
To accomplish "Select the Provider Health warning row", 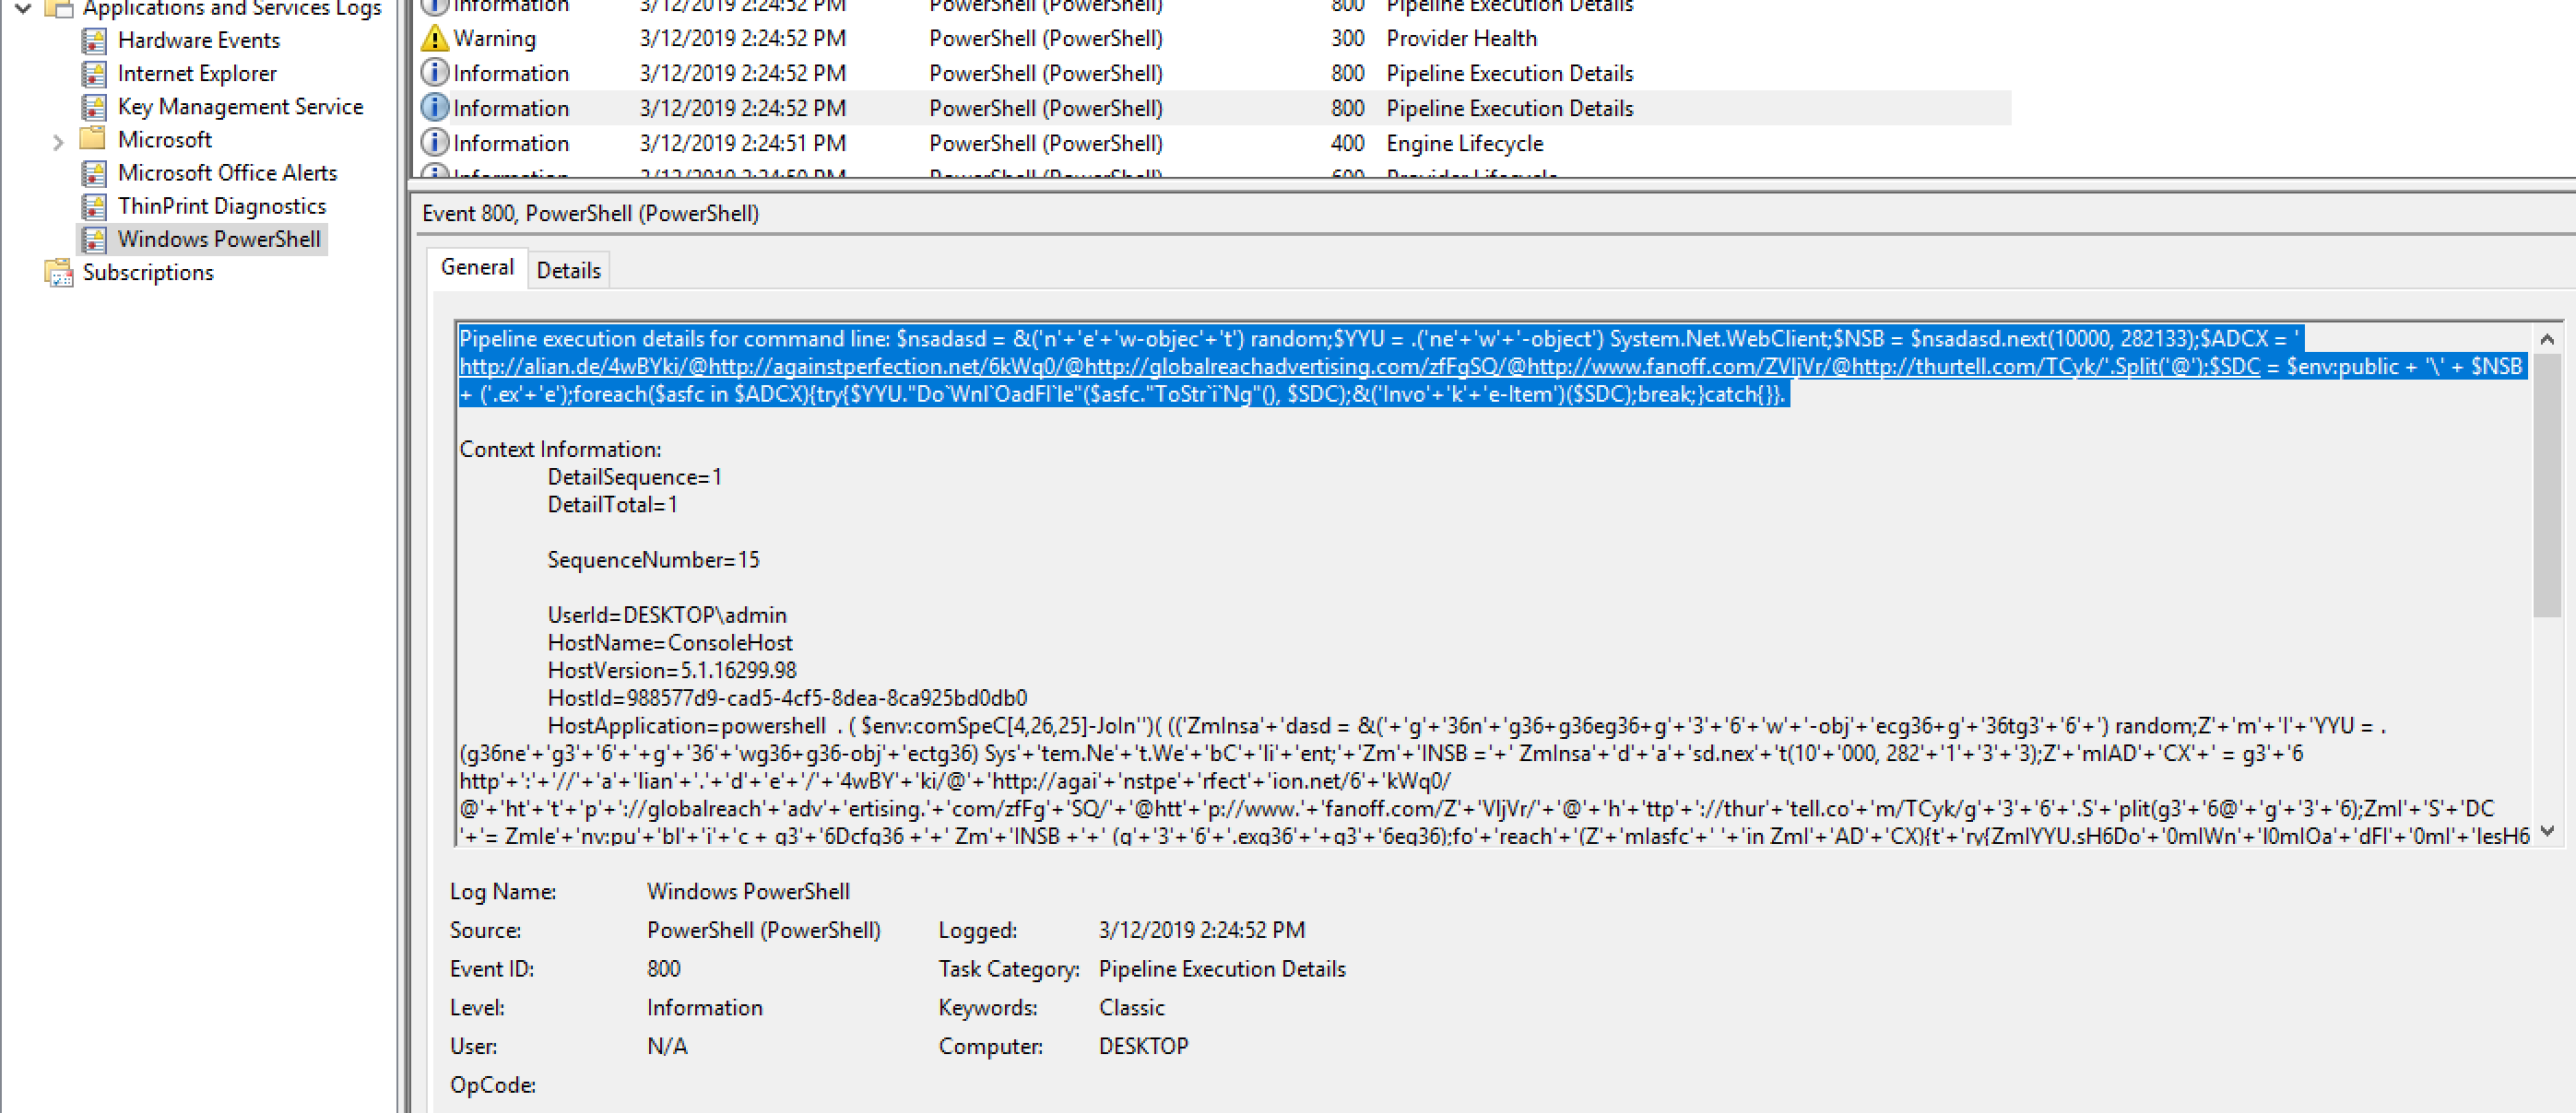I will [x=1460, y=38].
